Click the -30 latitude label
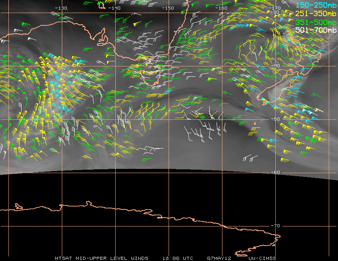 [275, 12]
